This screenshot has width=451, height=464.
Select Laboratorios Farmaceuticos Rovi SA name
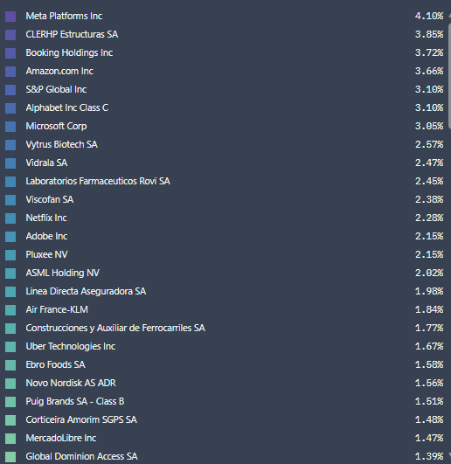98,181
